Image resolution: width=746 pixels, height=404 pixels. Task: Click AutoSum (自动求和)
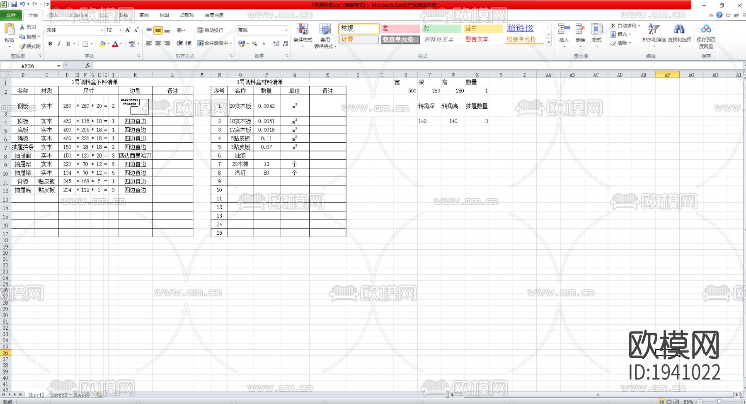click(x=624, y=26)
